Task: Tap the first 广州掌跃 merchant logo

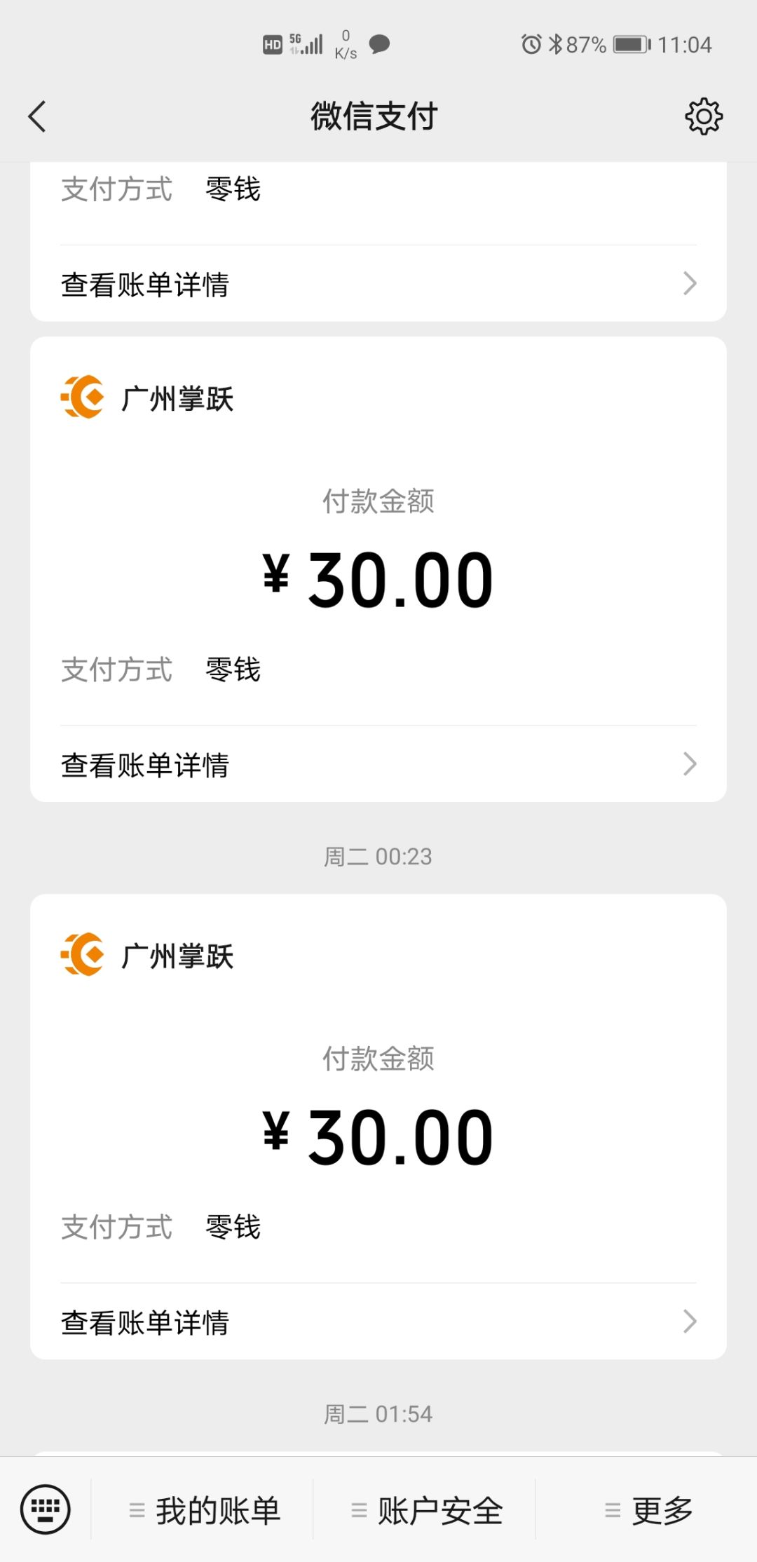Action: pyautogui.click(x=83, y=397)
